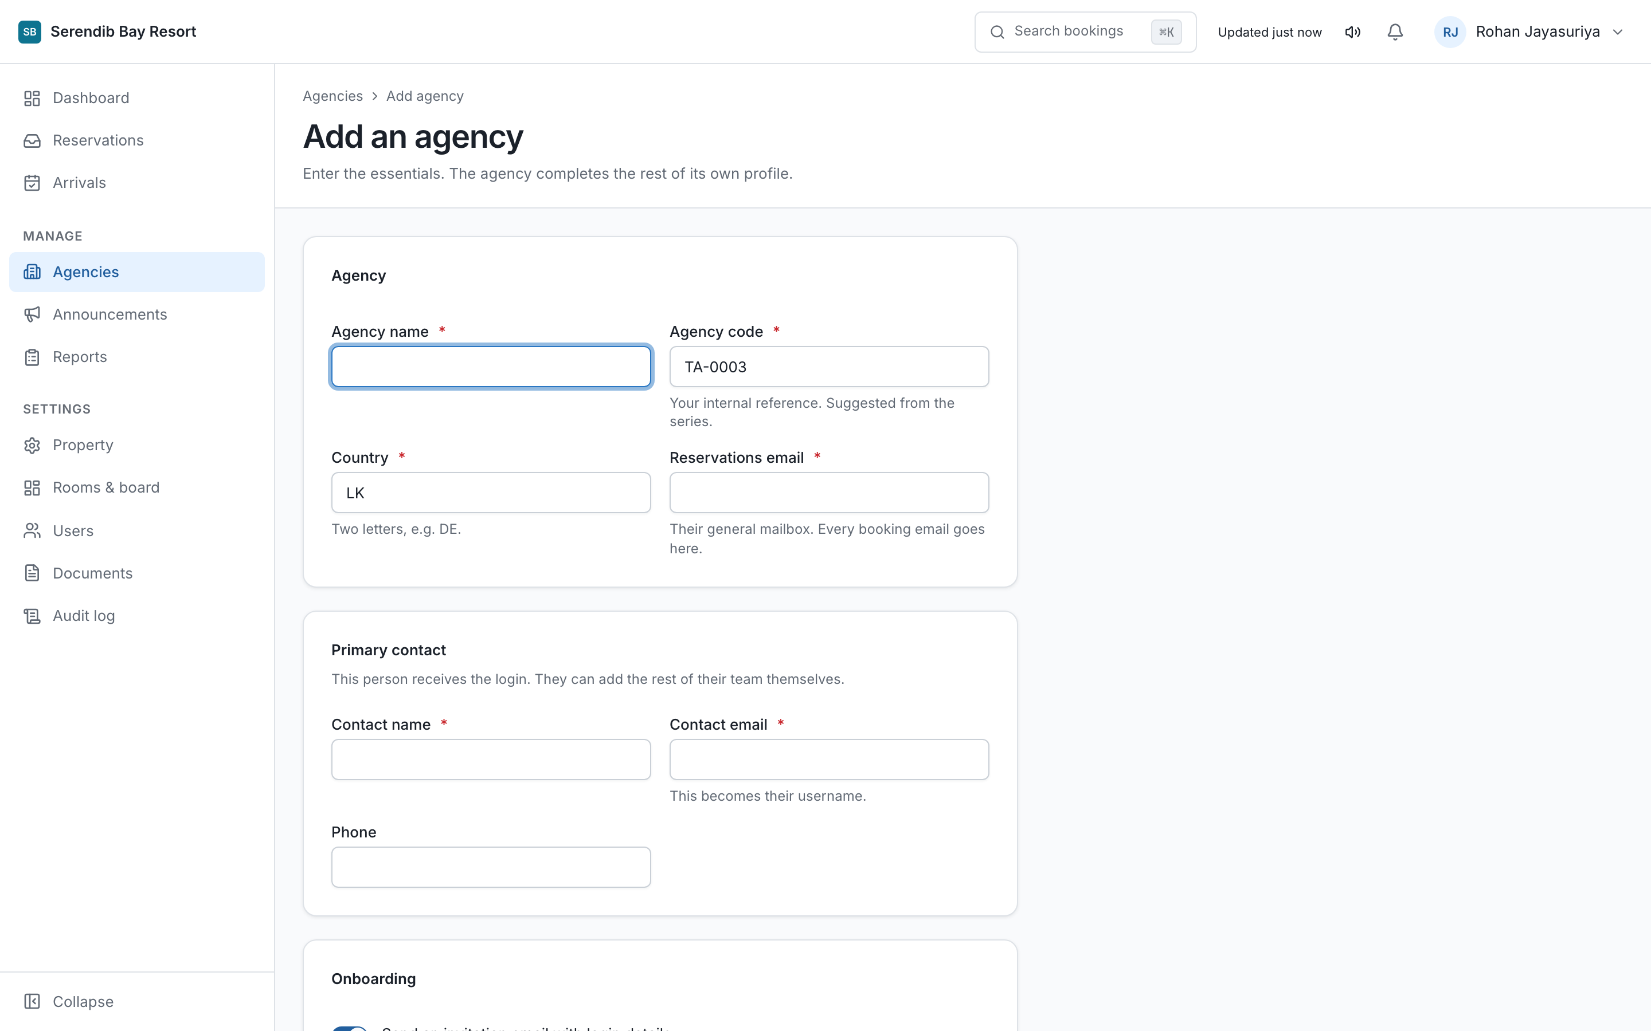The image size is (1651, 1031).
Task: Click the Rohan Jayasuriya user name
Action: pyautogui.click(x=1537, y=32)
